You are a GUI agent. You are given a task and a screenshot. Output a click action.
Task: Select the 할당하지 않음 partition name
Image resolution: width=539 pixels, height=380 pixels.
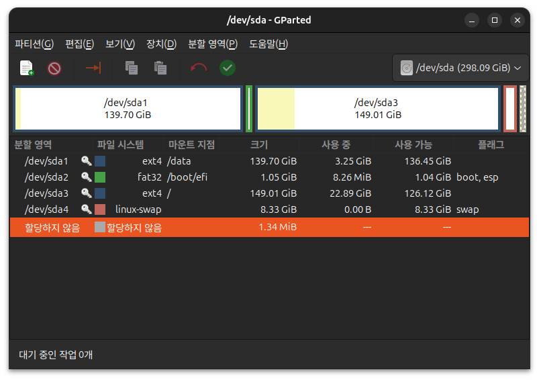[52, 228]
